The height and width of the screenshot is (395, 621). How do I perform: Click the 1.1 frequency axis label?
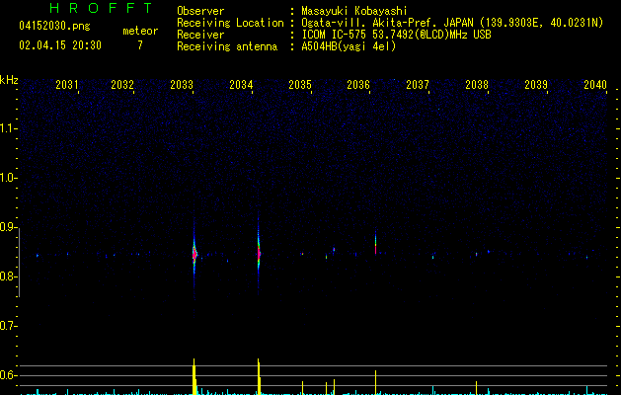[8, 128]
